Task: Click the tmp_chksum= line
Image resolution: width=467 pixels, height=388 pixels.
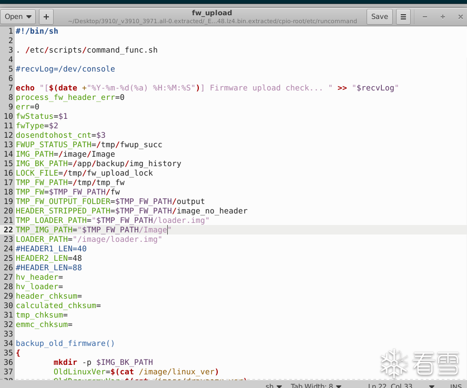Action: pyautogui.click(x=42, y=315)
